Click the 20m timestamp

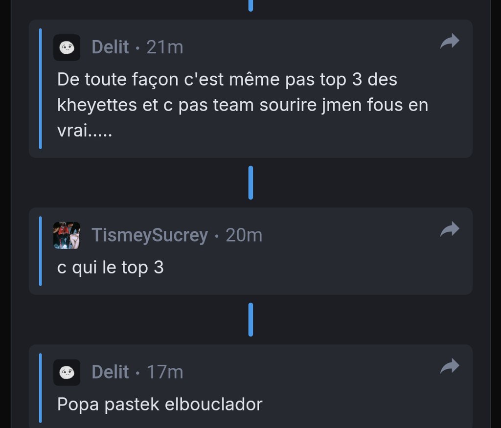(x=244, y=235)
